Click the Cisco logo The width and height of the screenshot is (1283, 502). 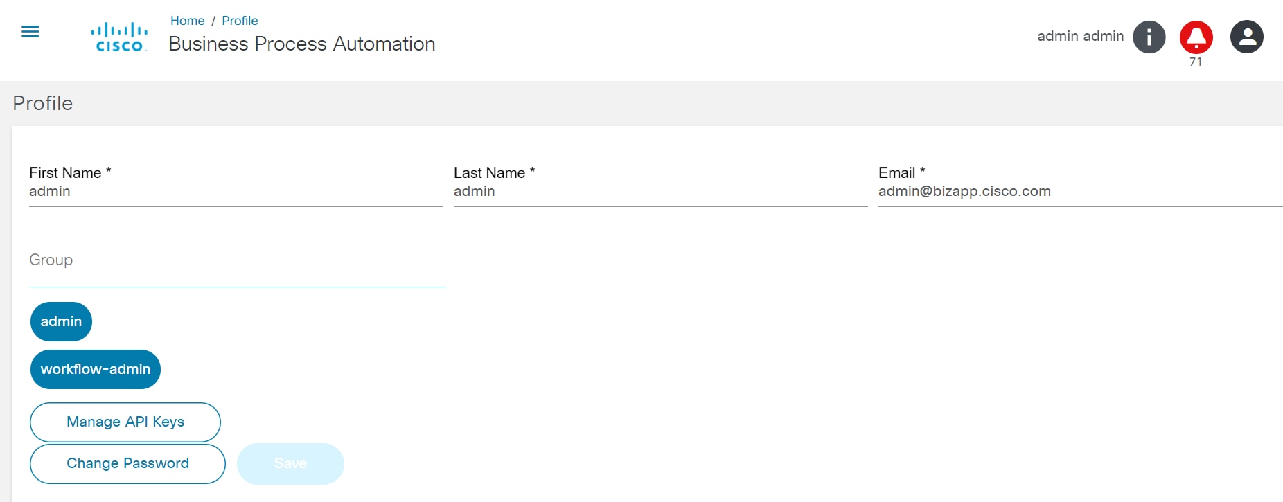point(119,37)
